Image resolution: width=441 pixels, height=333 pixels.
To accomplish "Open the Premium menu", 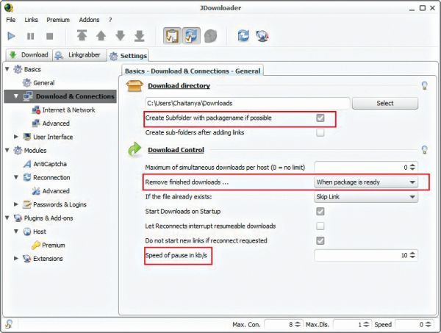I will [58, 20].
